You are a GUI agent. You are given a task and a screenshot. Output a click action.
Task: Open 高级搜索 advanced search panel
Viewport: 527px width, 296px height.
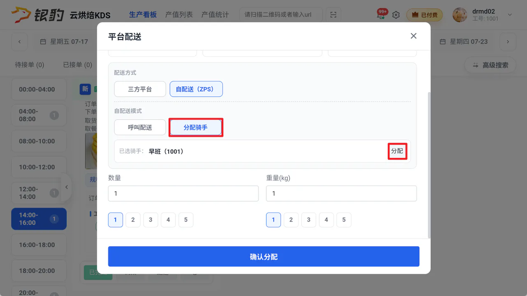(x=490, y=65)
